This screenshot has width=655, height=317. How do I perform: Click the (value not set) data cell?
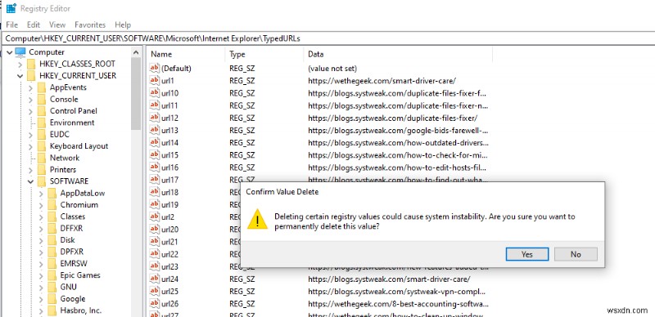[332, 68]
